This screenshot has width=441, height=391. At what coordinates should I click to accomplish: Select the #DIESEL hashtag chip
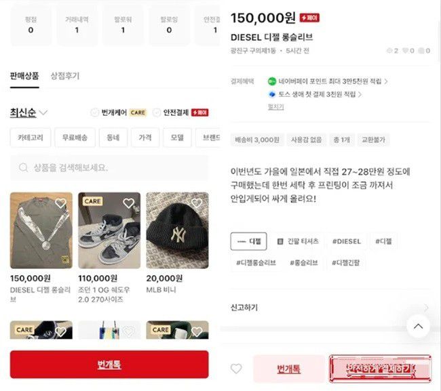(x=346, y=241)
